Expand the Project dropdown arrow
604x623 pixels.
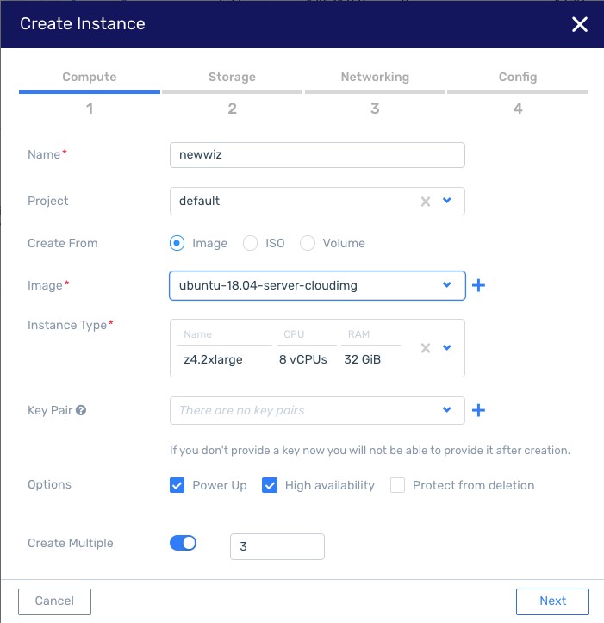[446, 200]
